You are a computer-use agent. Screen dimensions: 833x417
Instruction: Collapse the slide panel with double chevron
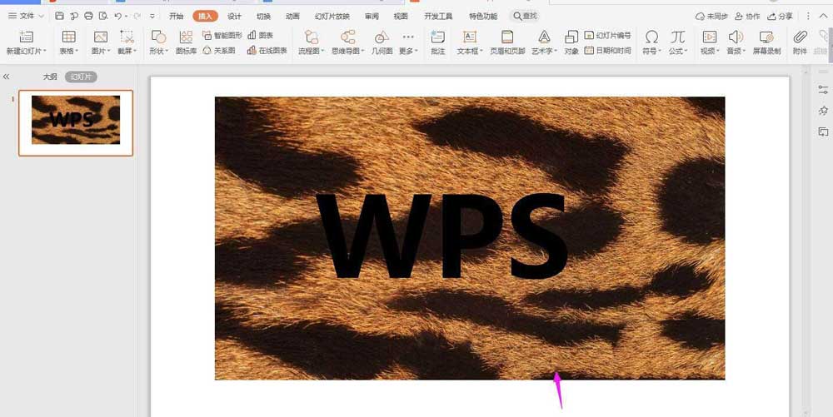pyautogui.click(x=7, y=77)
